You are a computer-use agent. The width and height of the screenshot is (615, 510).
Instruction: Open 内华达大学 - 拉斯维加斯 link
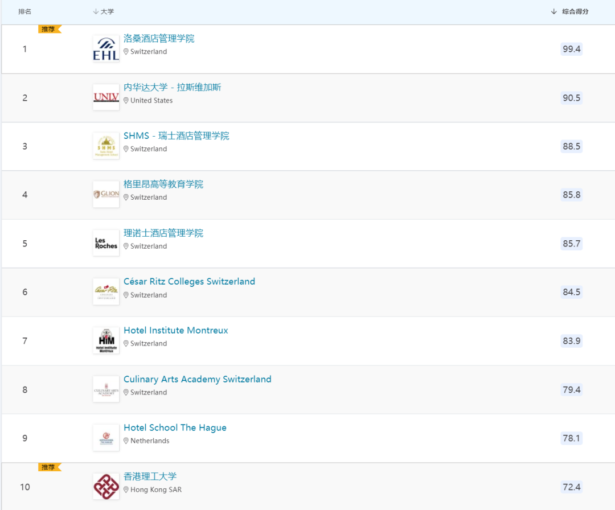[172, 87]
